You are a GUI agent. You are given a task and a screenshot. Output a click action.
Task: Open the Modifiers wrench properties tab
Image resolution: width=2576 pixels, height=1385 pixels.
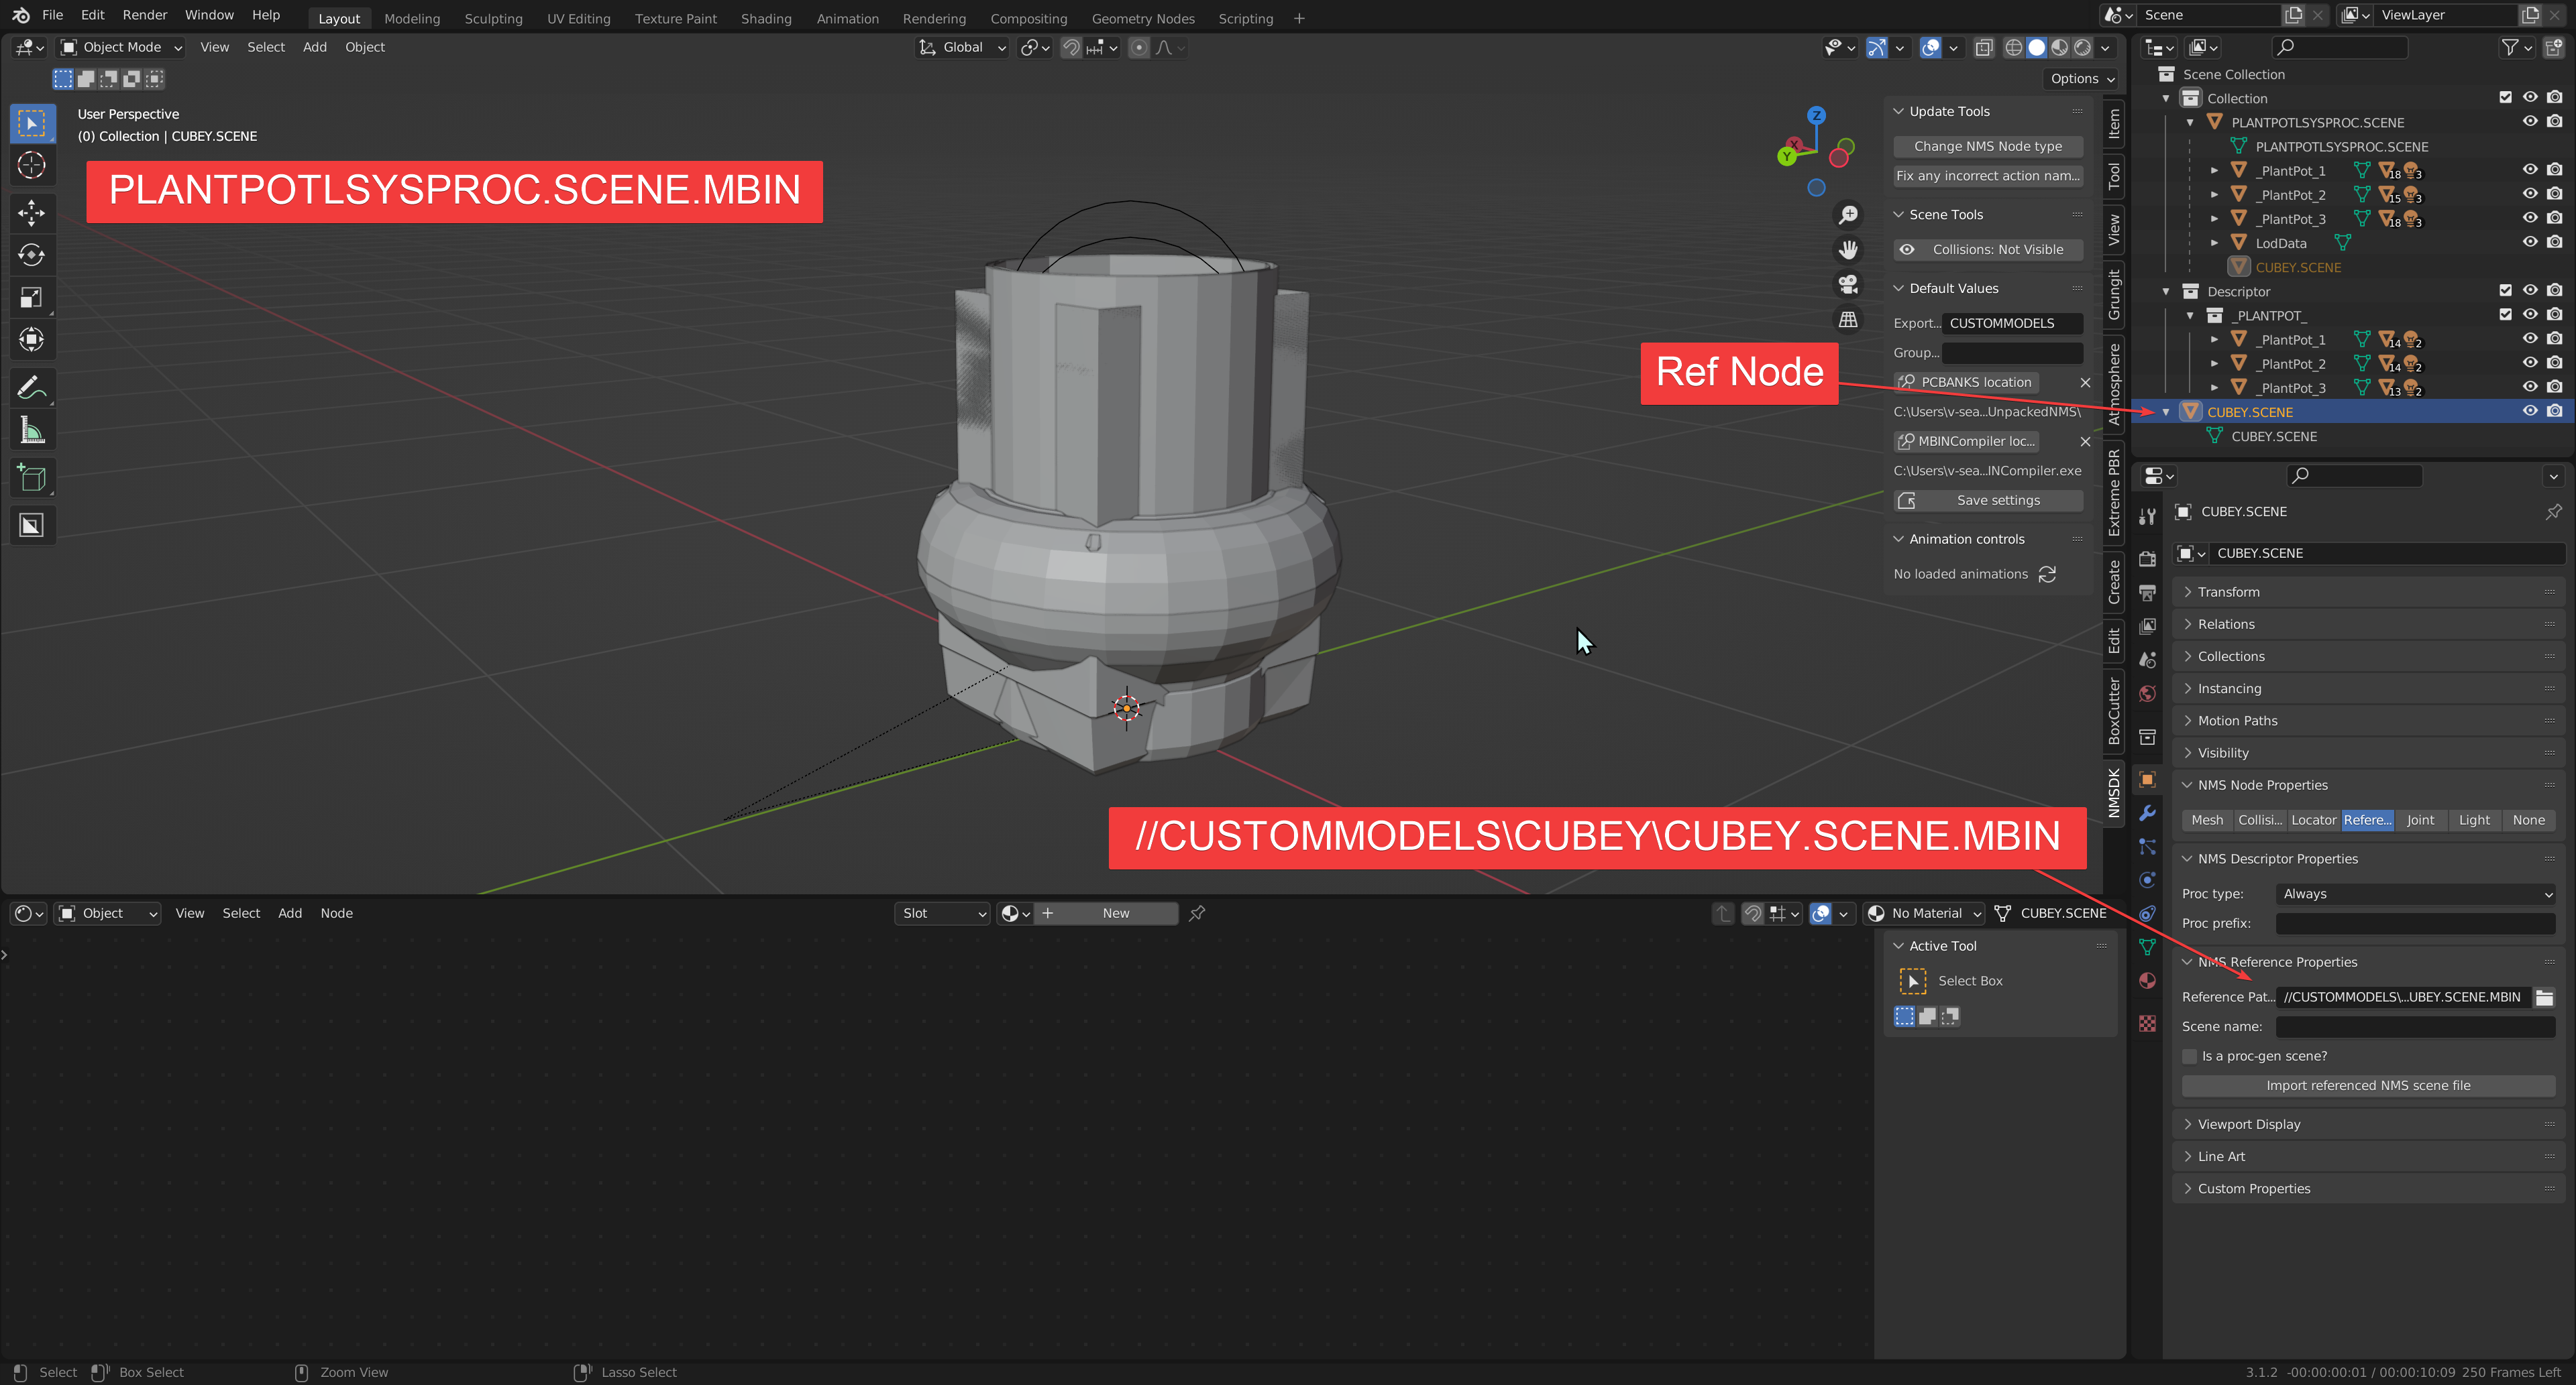[2147, 813]
